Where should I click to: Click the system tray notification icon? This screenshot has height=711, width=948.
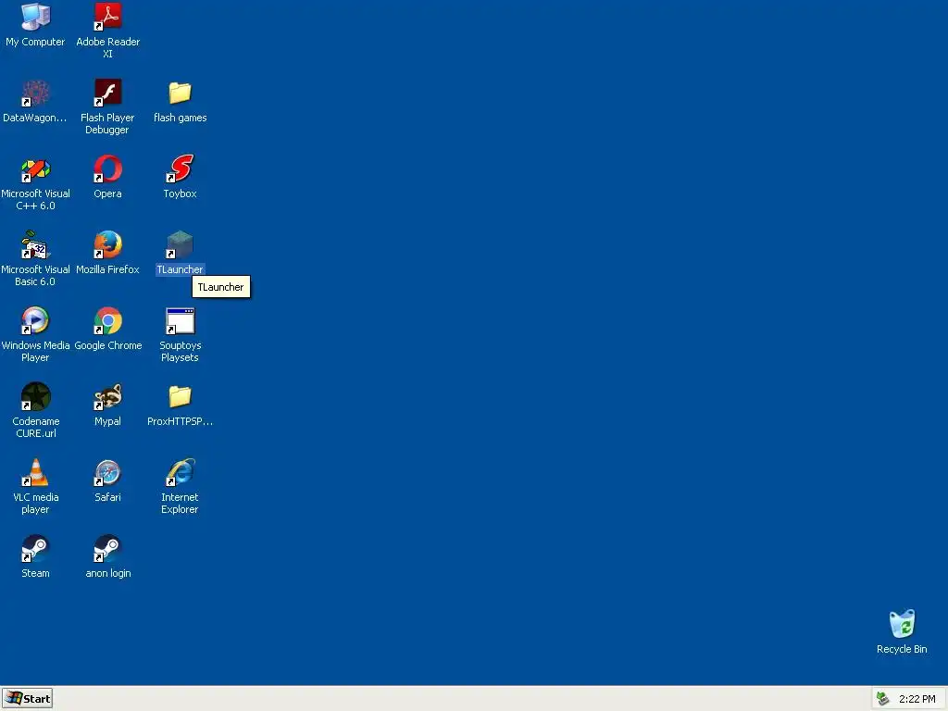(x=882, y=699)
